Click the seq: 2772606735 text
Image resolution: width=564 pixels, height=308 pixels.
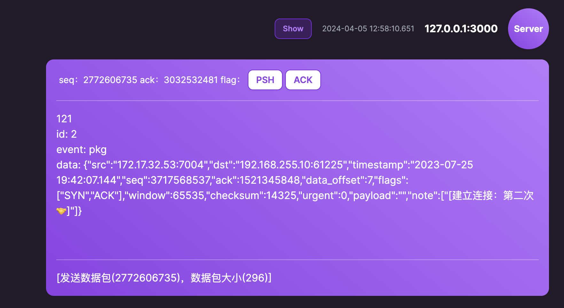[98, 80]
